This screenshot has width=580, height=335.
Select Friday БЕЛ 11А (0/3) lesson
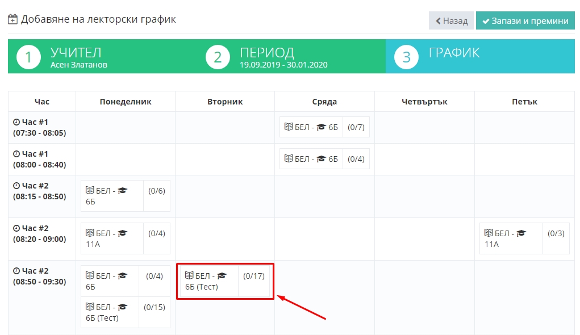coord(524,238)
